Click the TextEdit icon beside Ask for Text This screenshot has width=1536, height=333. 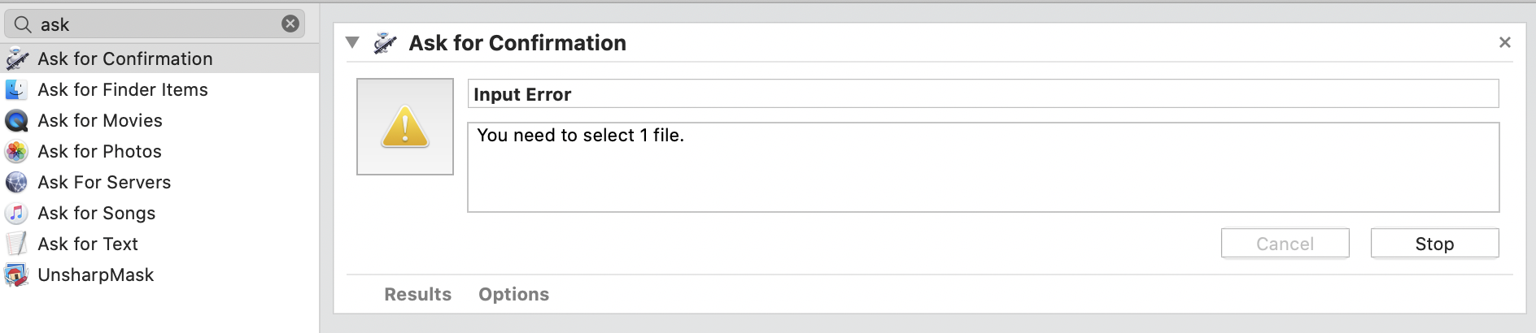16,244
